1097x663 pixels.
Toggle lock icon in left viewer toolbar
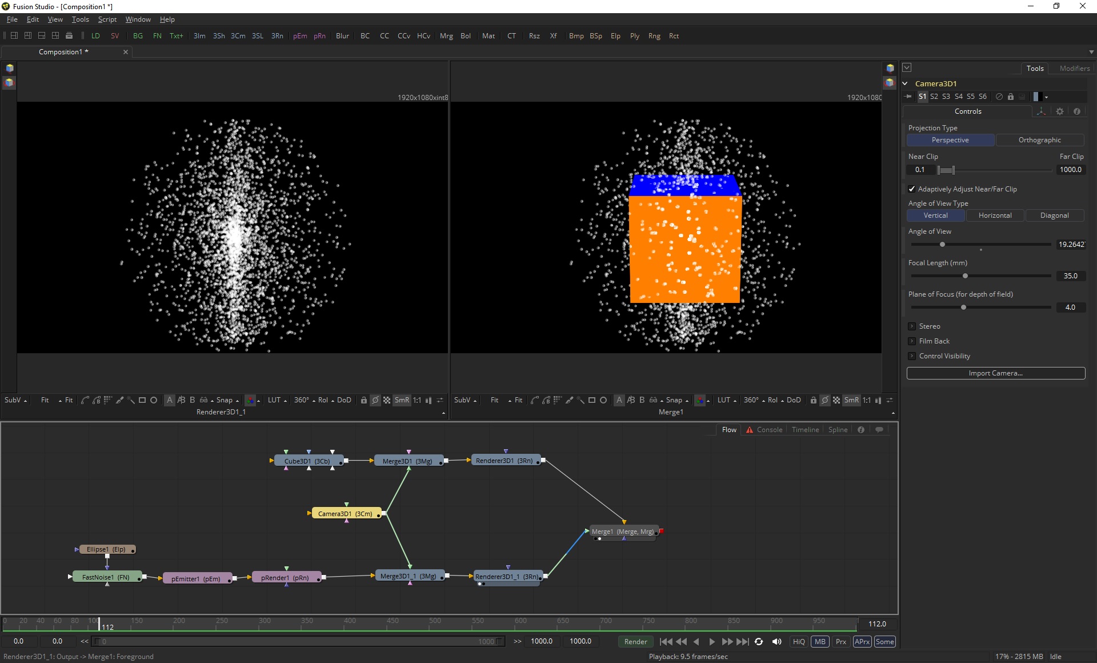(x=363, y=400)
